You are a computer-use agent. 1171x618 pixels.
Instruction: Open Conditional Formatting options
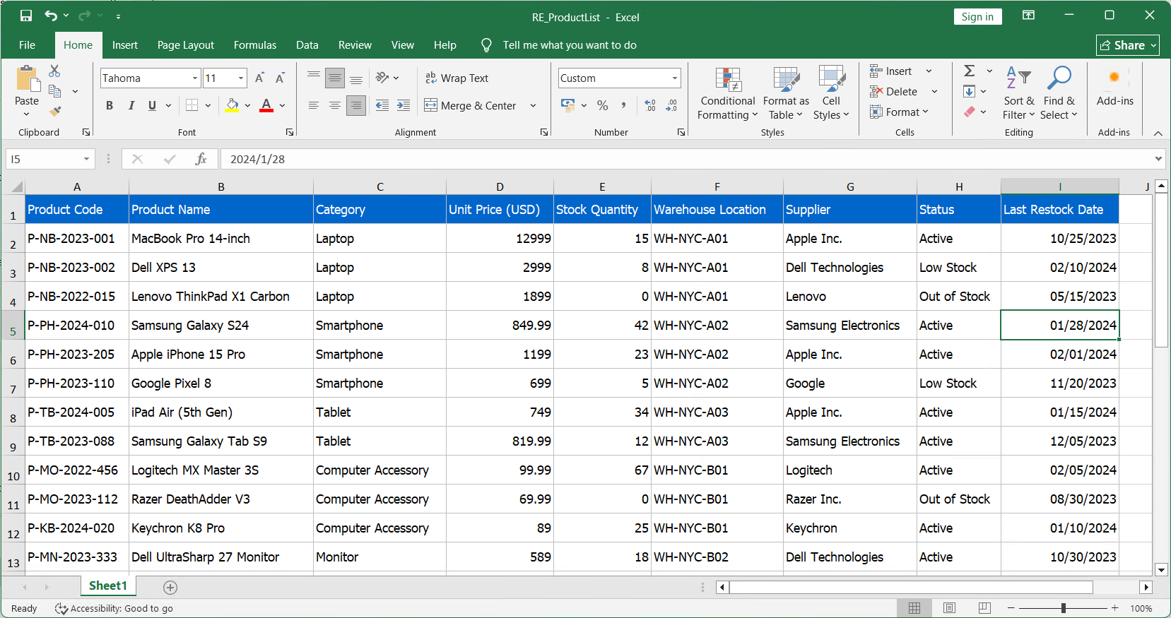tap(728, 93)
